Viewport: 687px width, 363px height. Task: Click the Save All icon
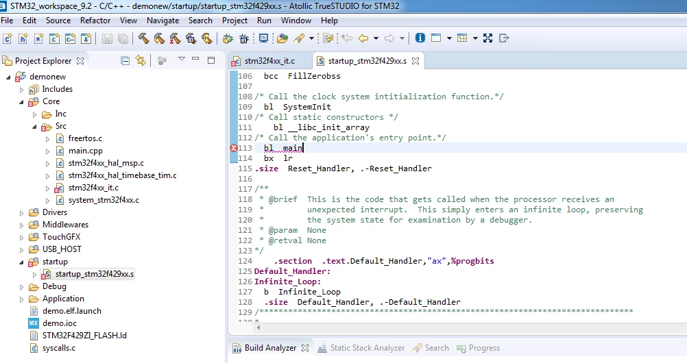pos(123,38)
